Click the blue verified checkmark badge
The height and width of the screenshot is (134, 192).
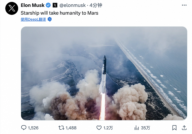click(x=48, y=5)
